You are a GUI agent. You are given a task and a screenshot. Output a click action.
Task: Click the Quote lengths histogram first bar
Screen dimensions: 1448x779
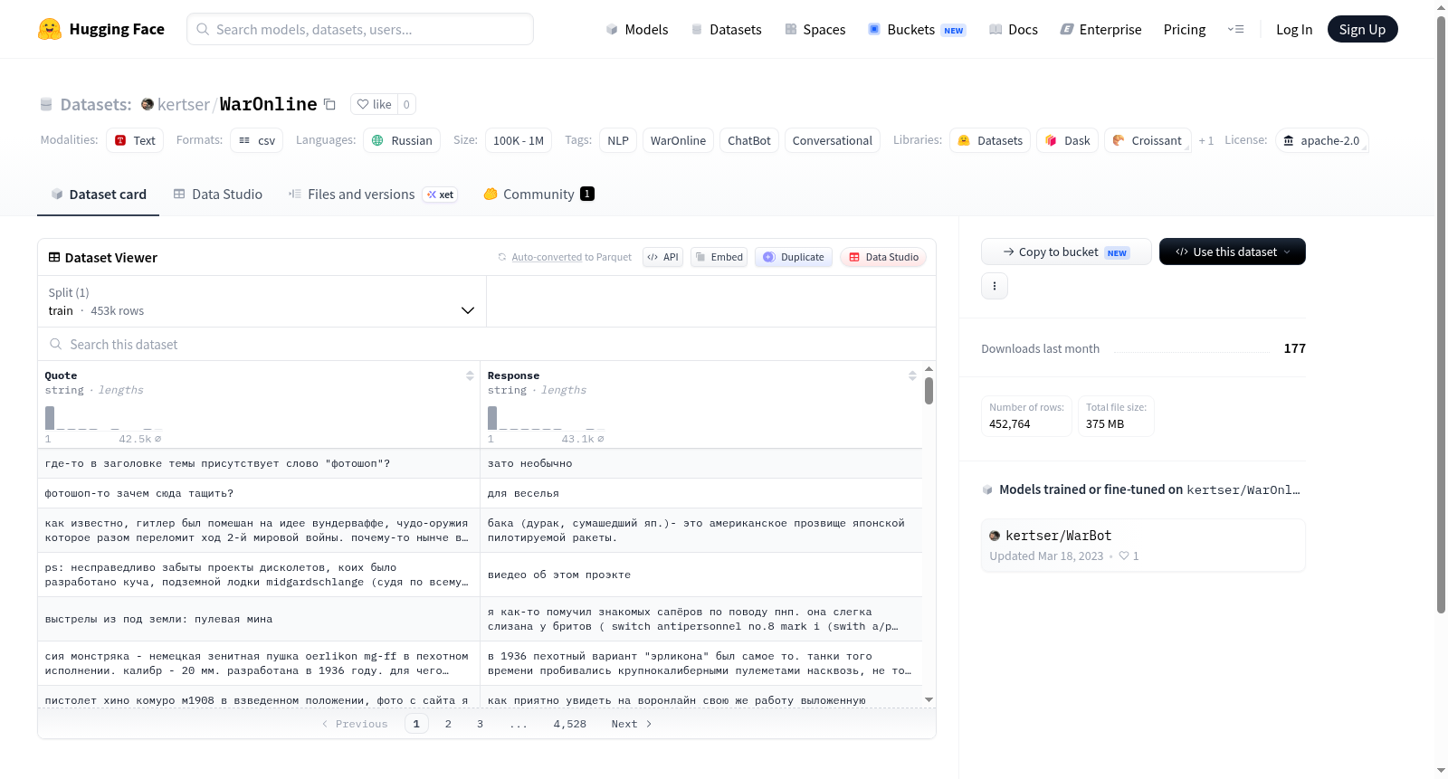(x=50, y=418)
